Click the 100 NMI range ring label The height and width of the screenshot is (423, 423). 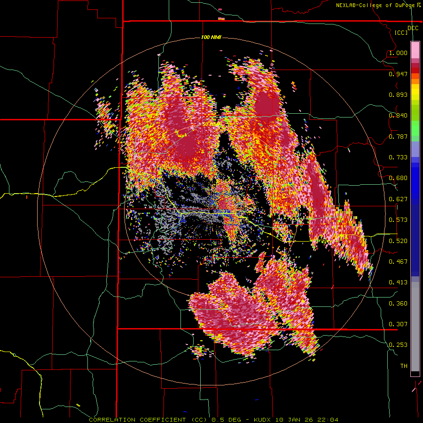pos(211,37)
